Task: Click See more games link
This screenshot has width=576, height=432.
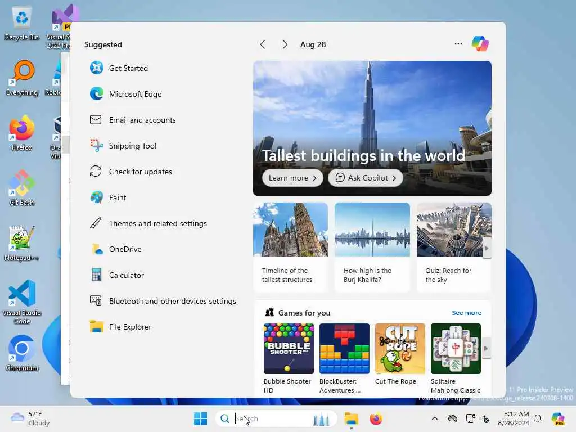Action: [466, 313]
